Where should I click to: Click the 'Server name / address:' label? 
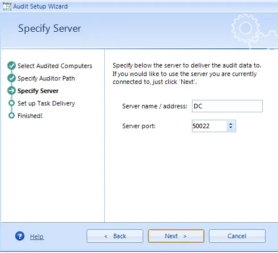[155, 106]
